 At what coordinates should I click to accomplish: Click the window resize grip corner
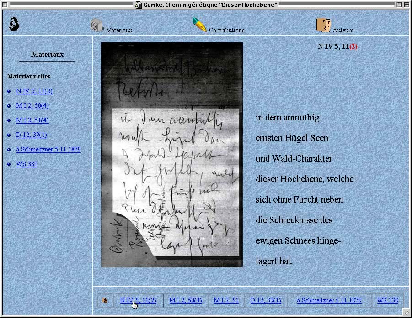coord(406,312)
